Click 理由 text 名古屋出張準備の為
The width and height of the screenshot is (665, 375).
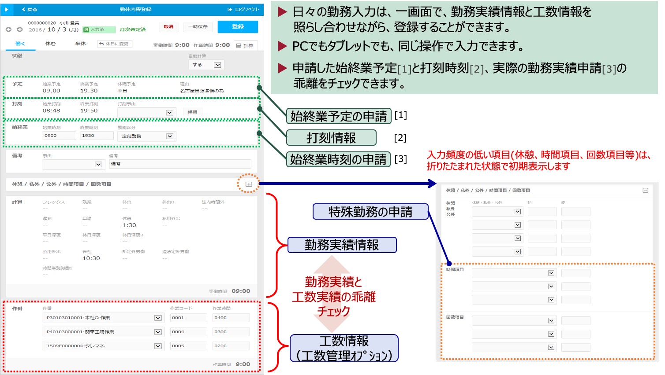point(202,91)
